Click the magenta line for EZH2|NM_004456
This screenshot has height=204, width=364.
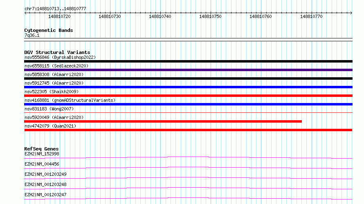[188, 168]
